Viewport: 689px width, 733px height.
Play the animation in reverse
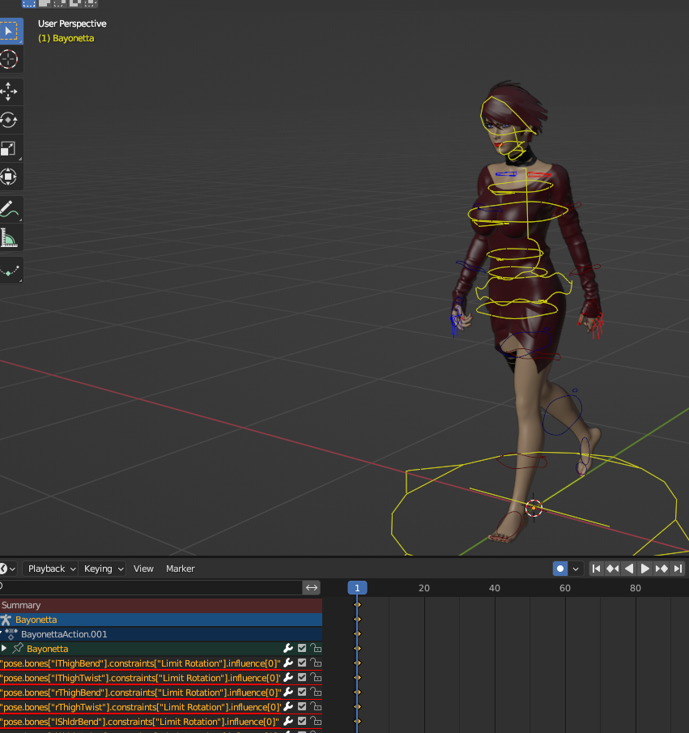click(629, 569)
